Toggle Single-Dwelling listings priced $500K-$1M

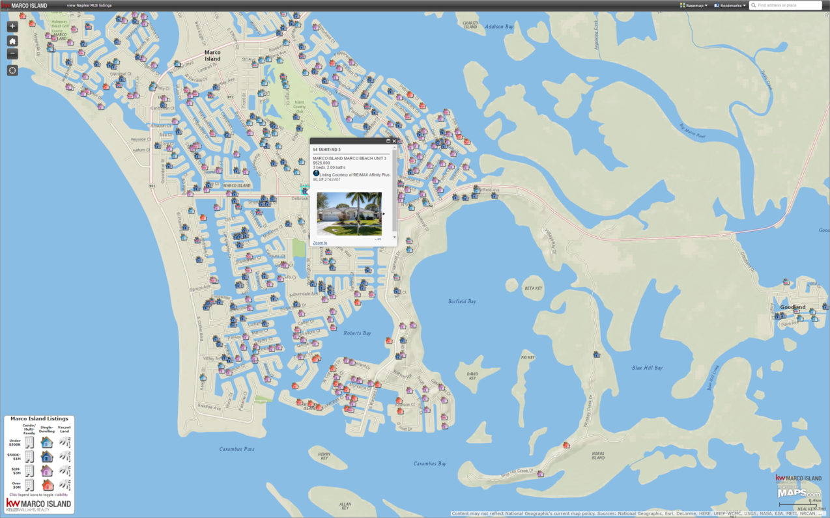tap(47, 456)
